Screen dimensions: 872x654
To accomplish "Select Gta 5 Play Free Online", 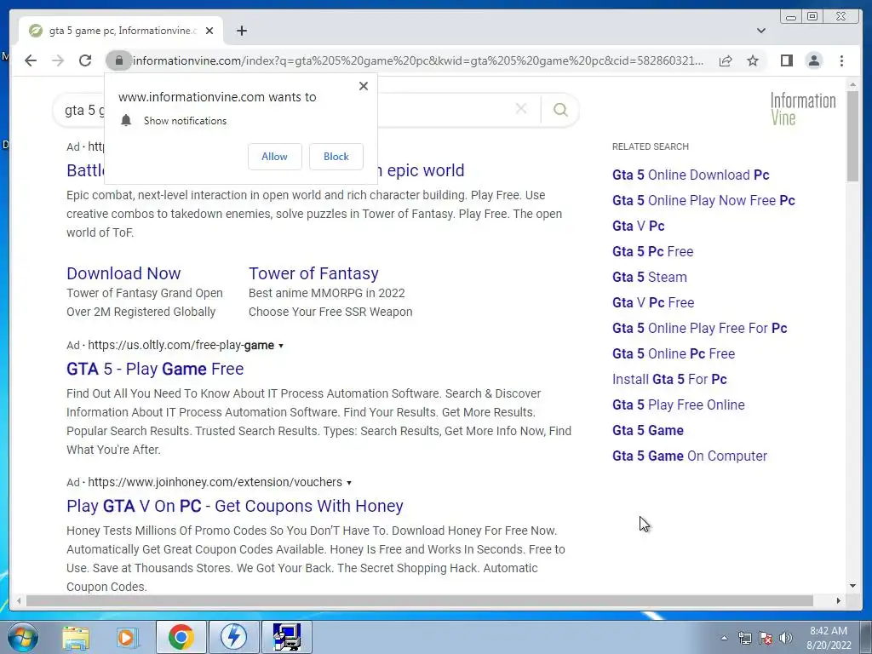I will coord(679,404).
